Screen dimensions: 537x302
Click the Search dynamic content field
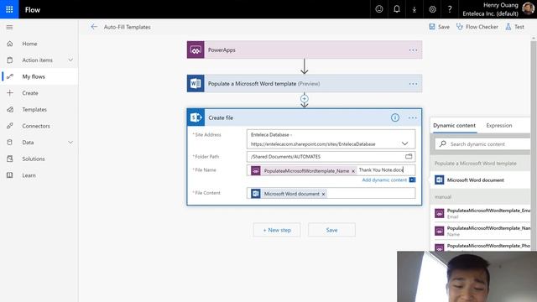pos(483,144)
